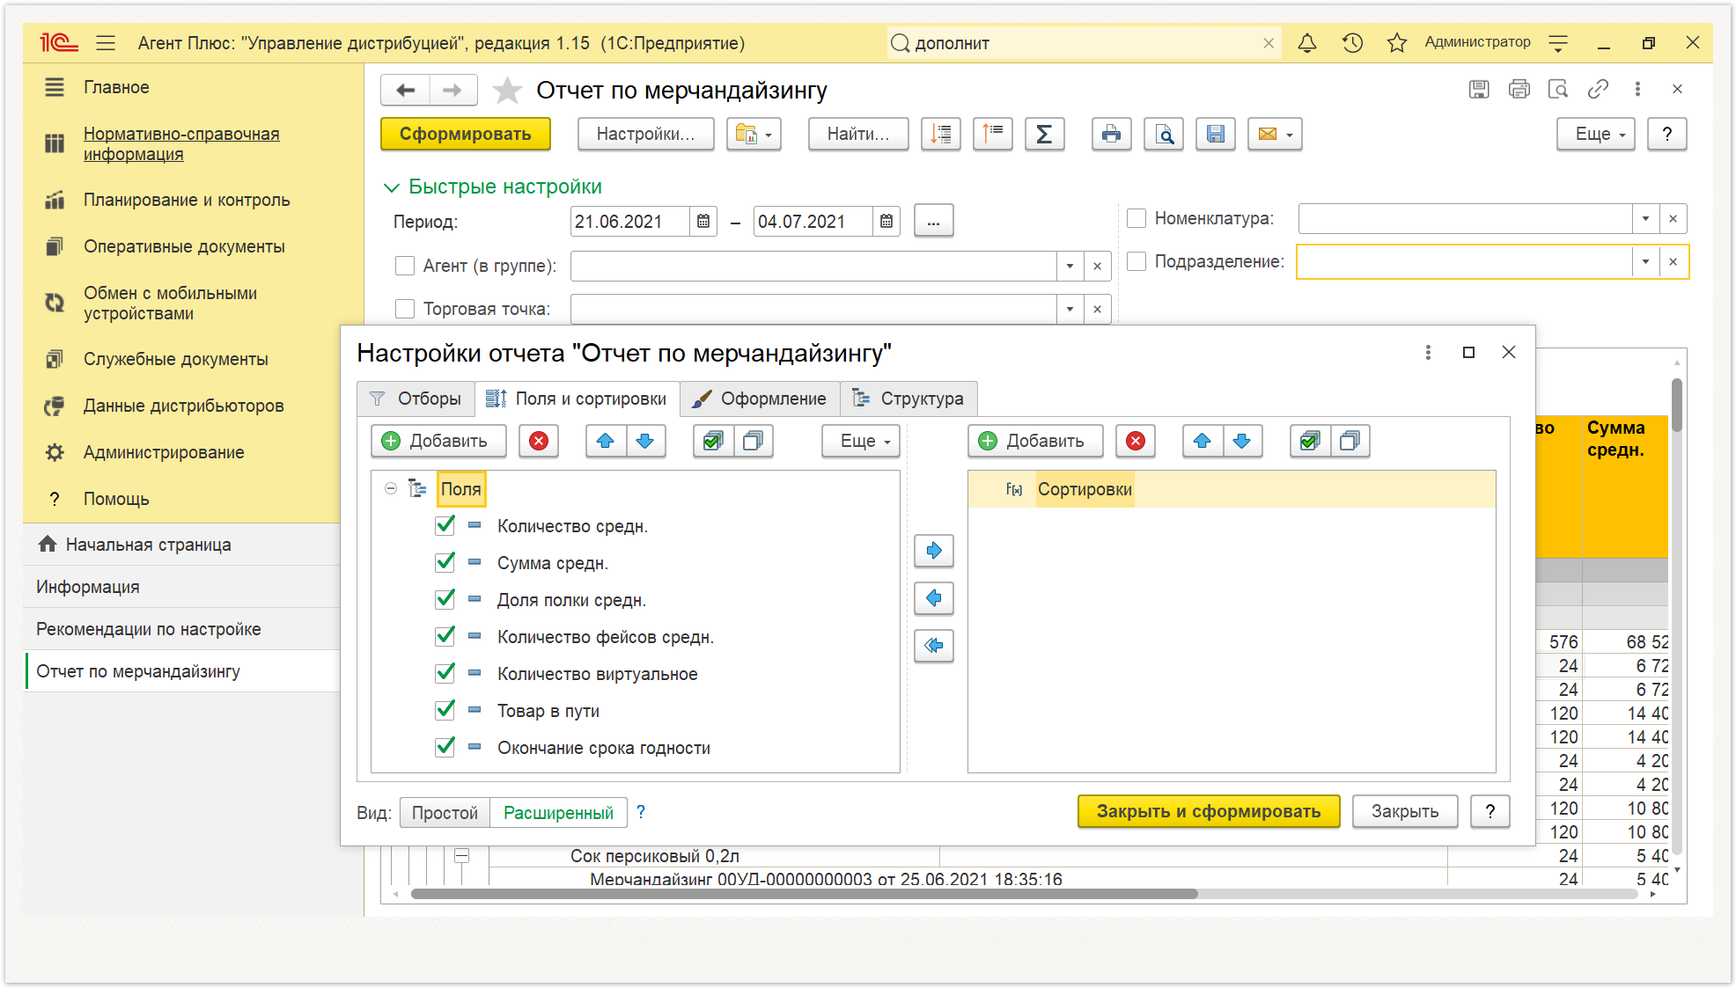Click report horizontal scrollbar
Screen dimensions: 1736x988
804,894
